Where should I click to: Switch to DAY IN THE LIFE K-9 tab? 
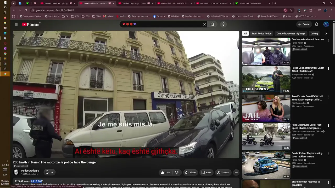pyautogui.click(x=175, y=3)
